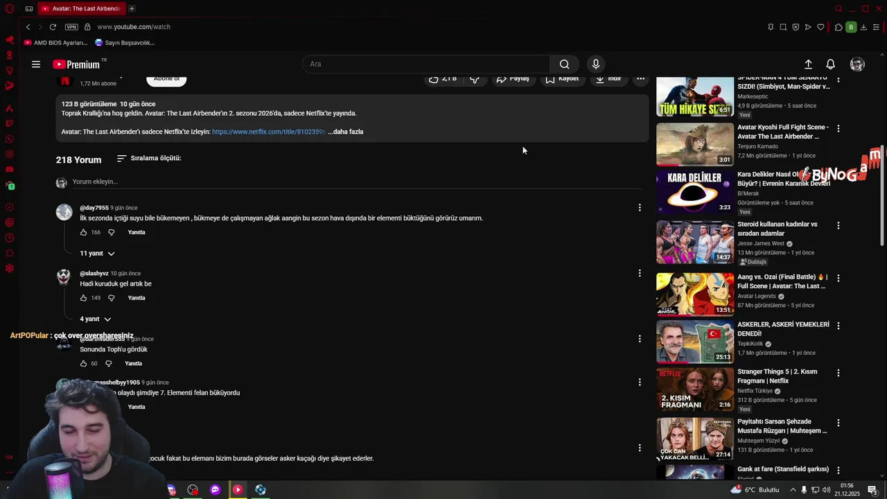Open the green 'B' extension icon

(851, 27)
